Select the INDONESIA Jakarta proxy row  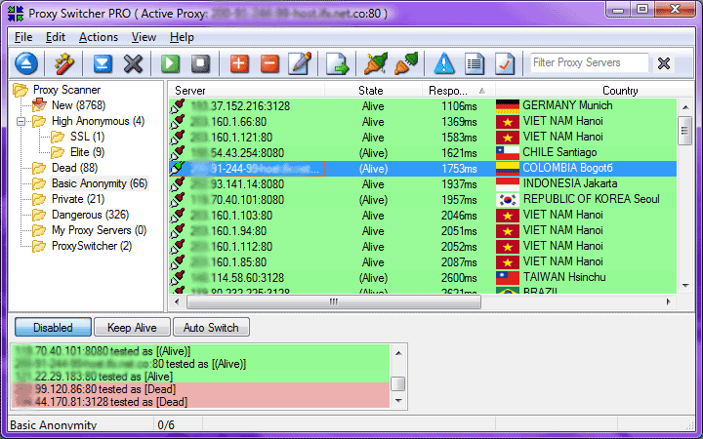pyautogui.click(x=423, y=184)
